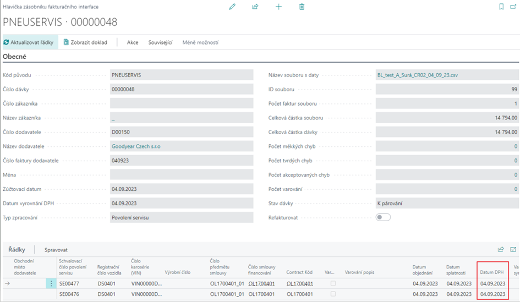
Task: Open three-dot row menu for SE00477
Action: click(51, 284)
